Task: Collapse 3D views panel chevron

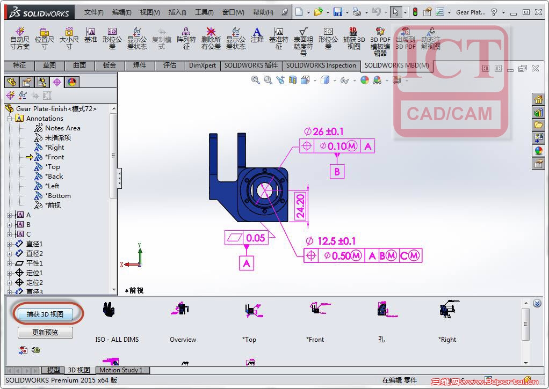Action: (537, 303)
